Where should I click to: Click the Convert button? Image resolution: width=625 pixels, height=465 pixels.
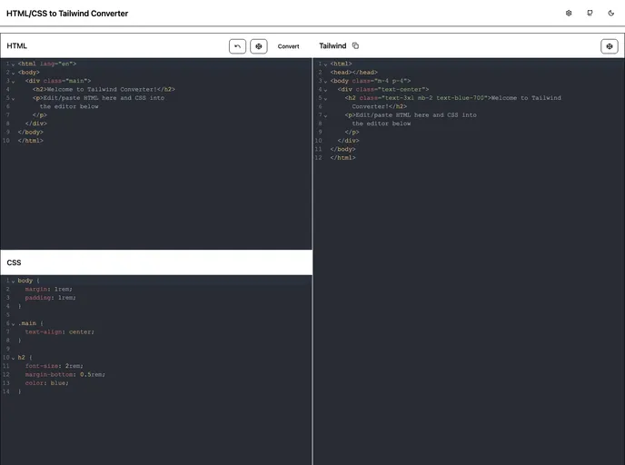[288, 46]
